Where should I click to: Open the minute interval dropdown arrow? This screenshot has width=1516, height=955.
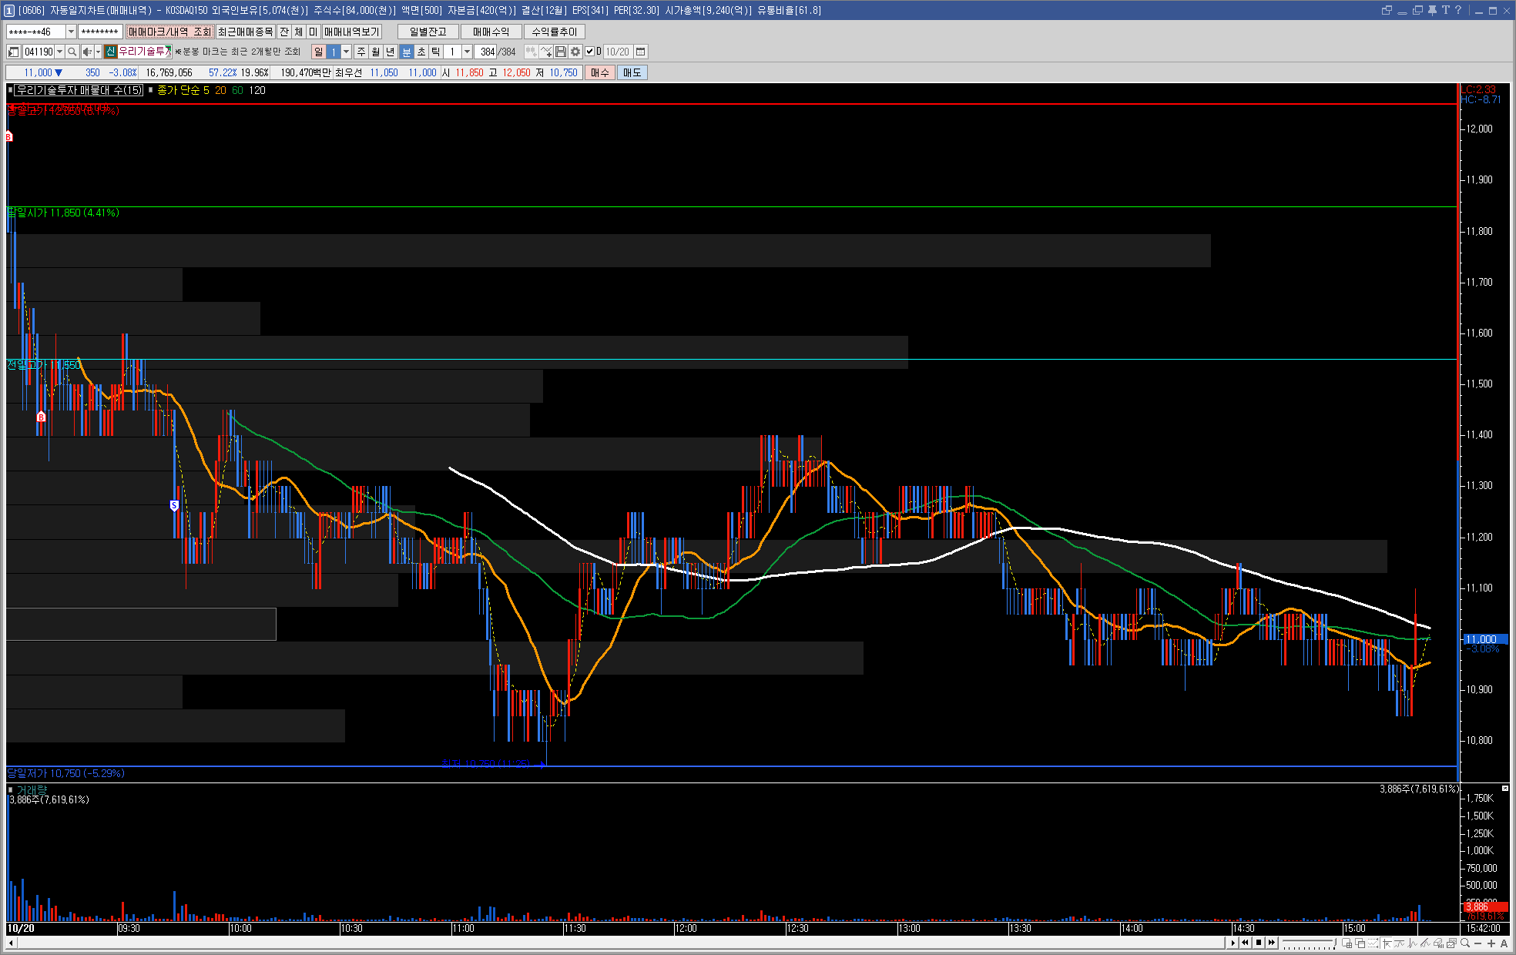(x=467, y=52)
